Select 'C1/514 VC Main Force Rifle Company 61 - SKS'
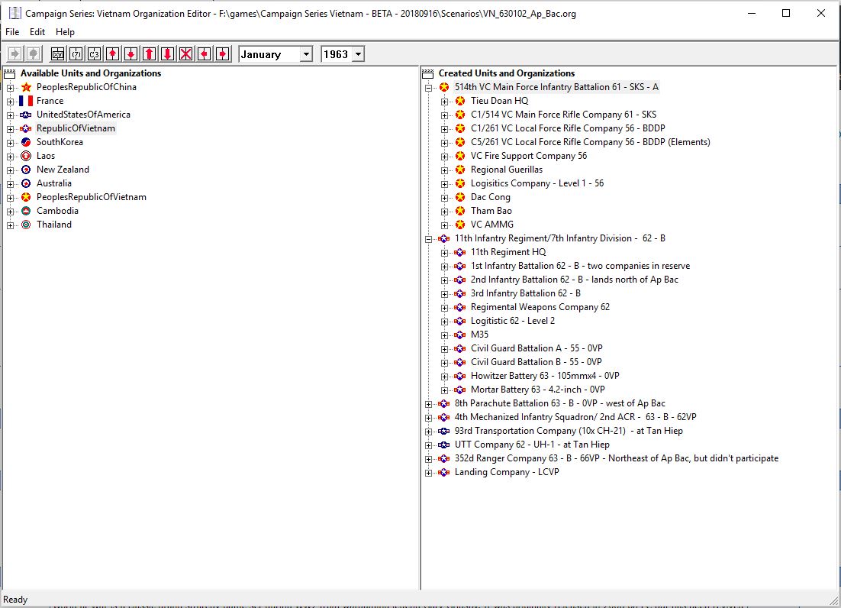 563,115
